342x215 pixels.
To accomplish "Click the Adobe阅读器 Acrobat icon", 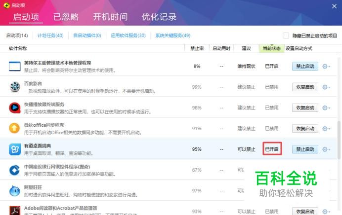I will (x=15, y=211).
